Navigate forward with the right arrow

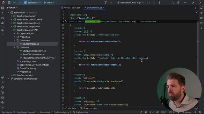point(20,3)
